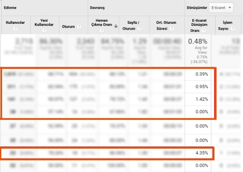
Task: Click the 0.95% conversion rate cell
Action: pos(201,86)
